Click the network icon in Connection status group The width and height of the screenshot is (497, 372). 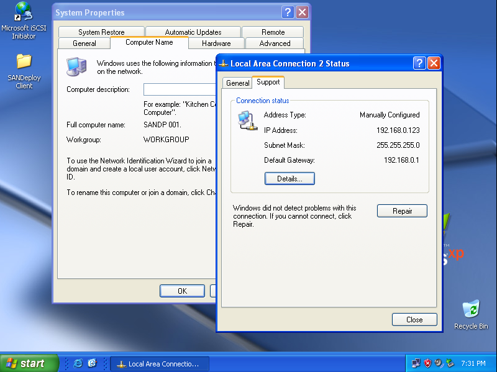pyautogui.click(x=247, y=120)
